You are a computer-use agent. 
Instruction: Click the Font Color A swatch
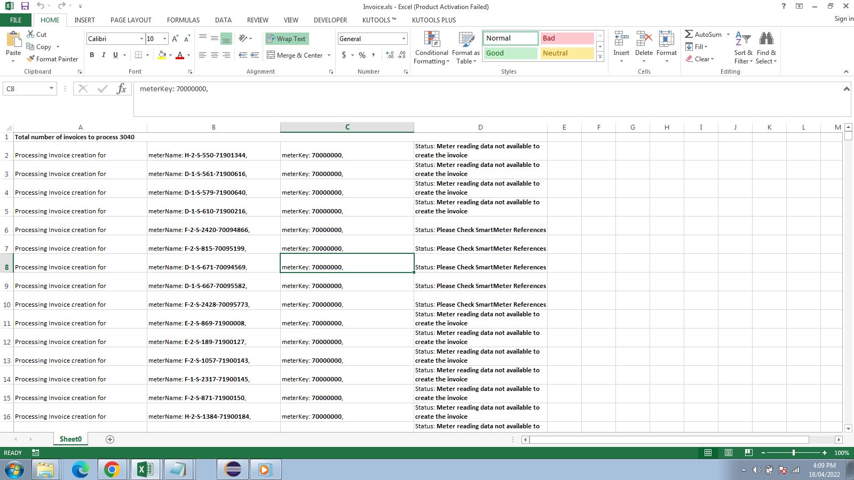pos(180,55)
